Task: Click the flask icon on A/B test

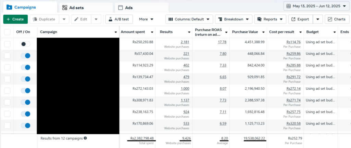Action: [110, 19]
